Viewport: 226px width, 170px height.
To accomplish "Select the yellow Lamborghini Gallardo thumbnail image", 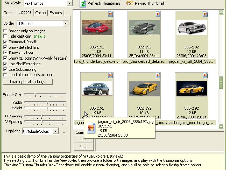I will point(144,89).
